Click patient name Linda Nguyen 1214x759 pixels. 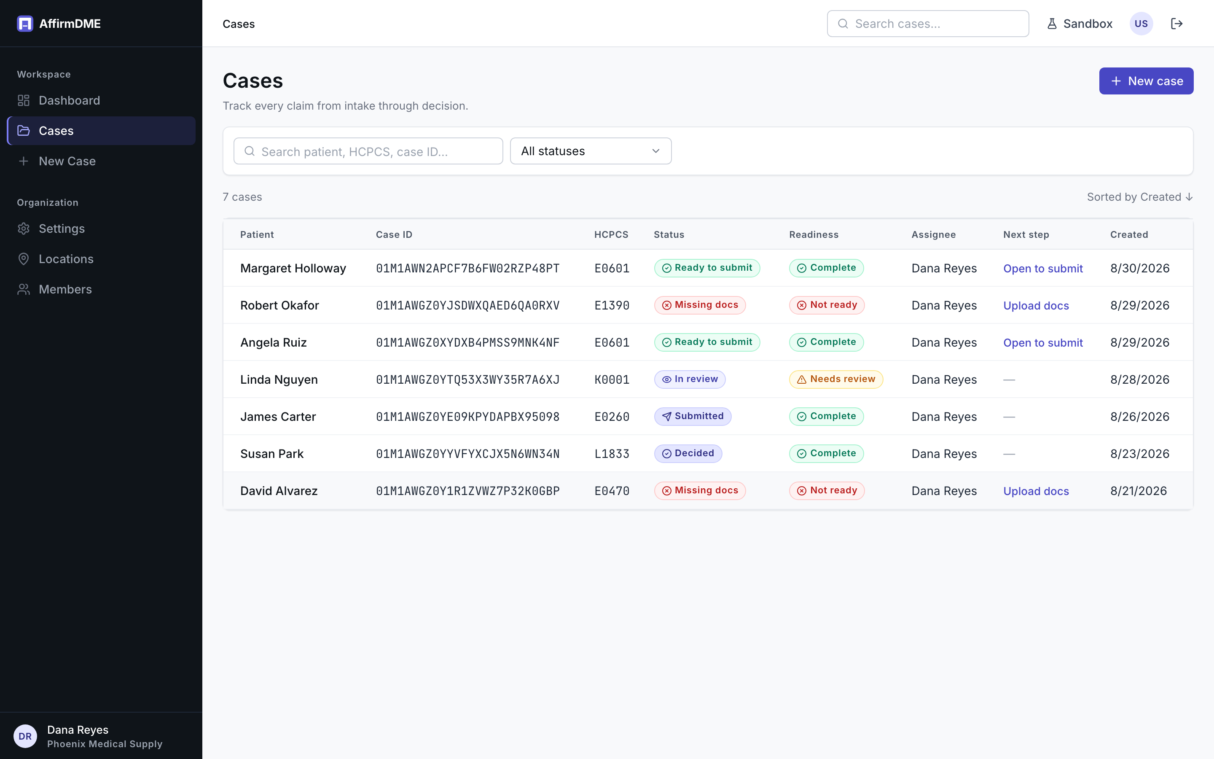pyautogui.click(x=279, y=379)
